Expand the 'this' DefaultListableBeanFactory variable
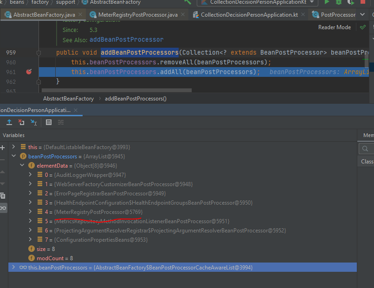The image size is (374, 288). [13, 147]
